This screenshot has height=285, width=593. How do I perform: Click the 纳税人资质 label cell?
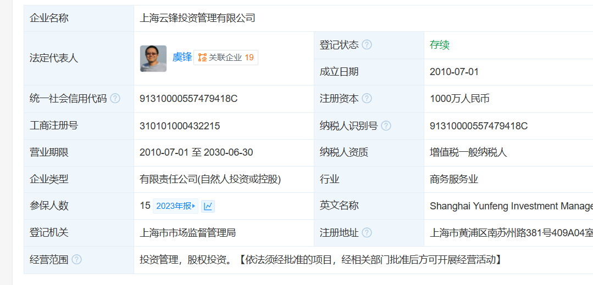tap(369, 153)
